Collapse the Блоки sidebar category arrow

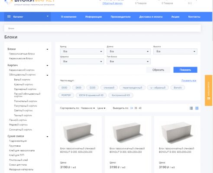47,49
